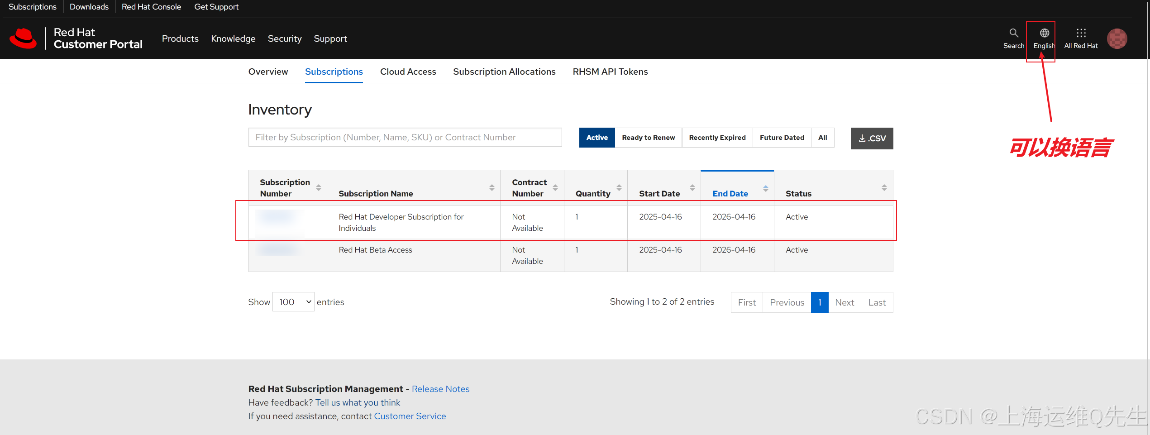This screenshot has width=1150, height=435.
Task: Click the Red Hat logo icon
Action: 23,38
